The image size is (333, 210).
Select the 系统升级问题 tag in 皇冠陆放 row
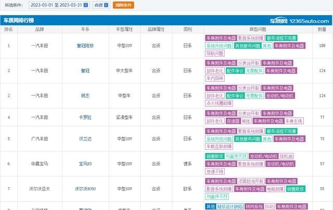(x=219, y=46)
